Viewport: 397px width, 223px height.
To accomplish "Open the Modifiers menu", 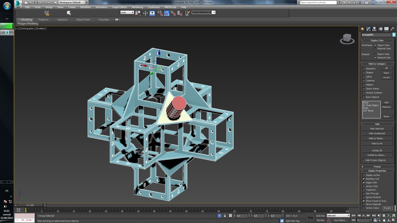I will [86, 7].
